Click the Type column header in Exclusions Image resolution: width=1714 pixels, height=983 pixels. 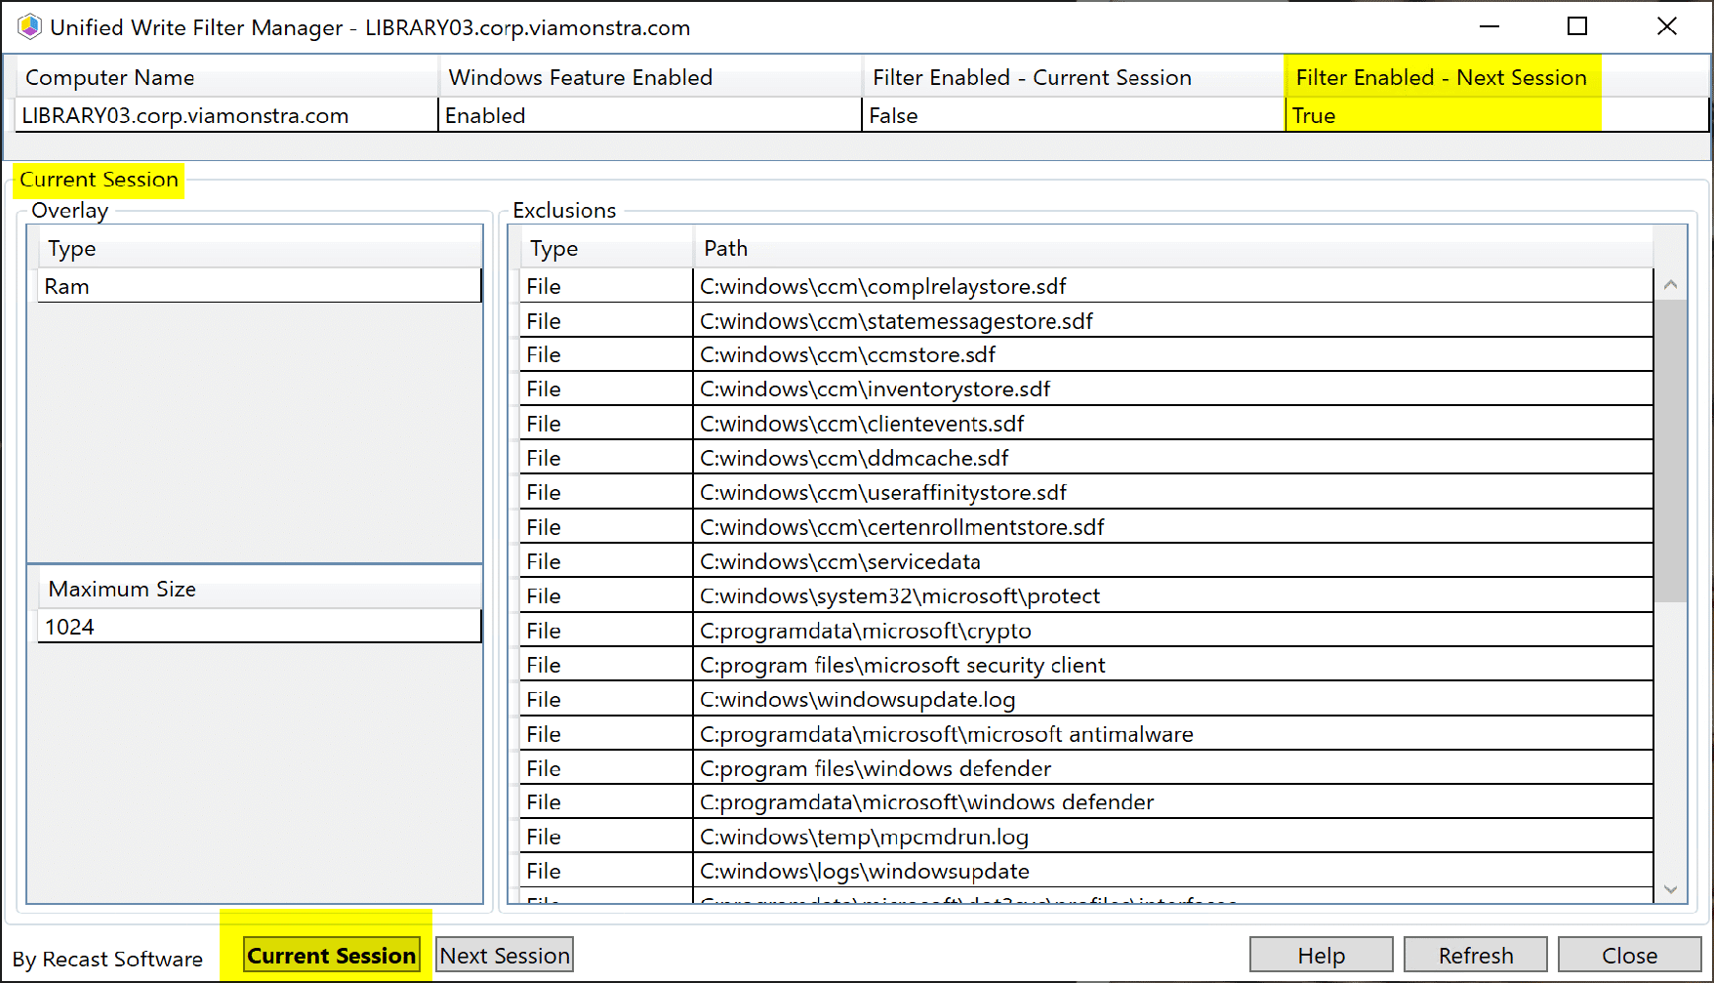pyautogui.click(x=605, y=249)
